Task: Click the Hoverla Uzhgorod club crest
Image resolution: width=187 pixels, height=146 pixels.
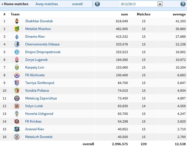Action: point(17,114)
